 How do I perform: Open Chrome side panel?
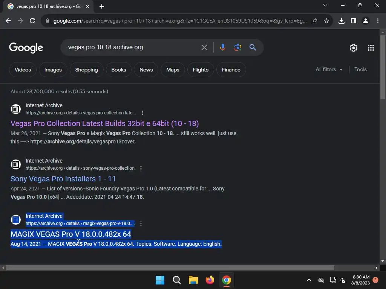(x=354, y=21)
